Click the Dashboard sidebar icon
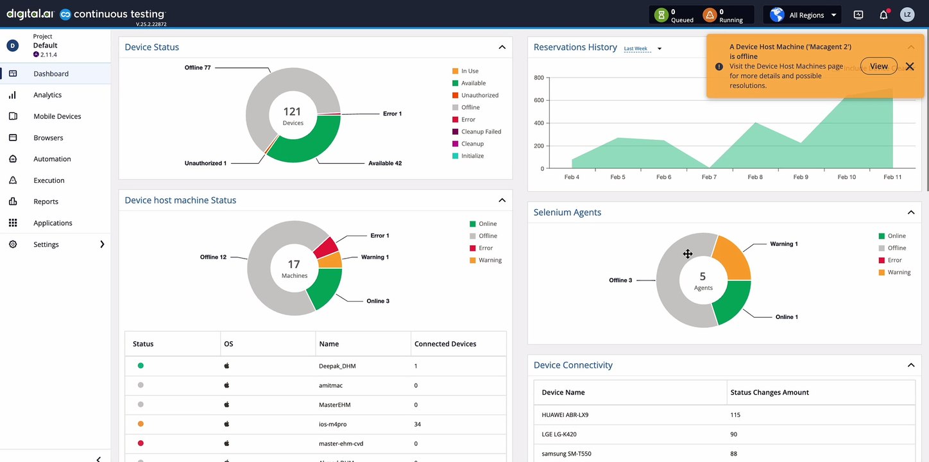929x462 pixels. point(13,74)
